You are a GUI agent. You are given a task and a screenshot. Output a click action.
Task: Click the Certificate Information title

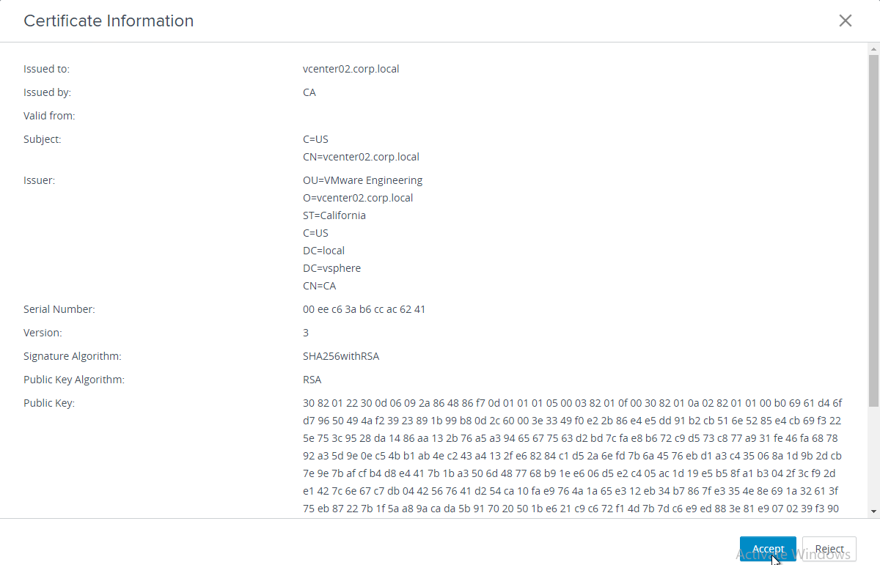point(109,21)
